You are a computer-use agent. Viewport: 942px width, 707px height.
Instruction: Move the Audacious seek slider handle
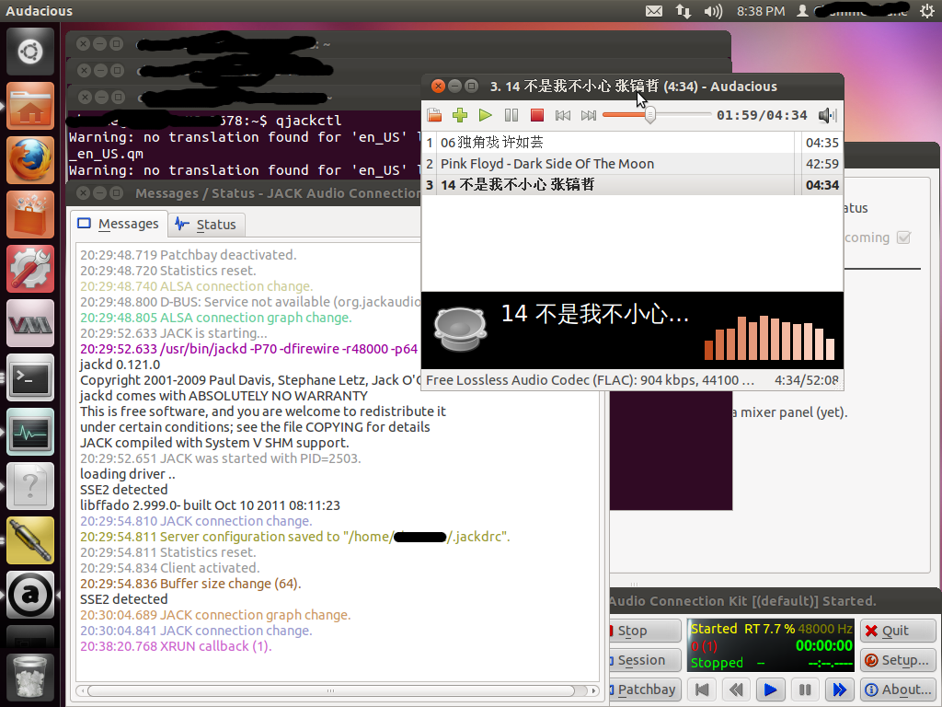click(x=650, y=115)
